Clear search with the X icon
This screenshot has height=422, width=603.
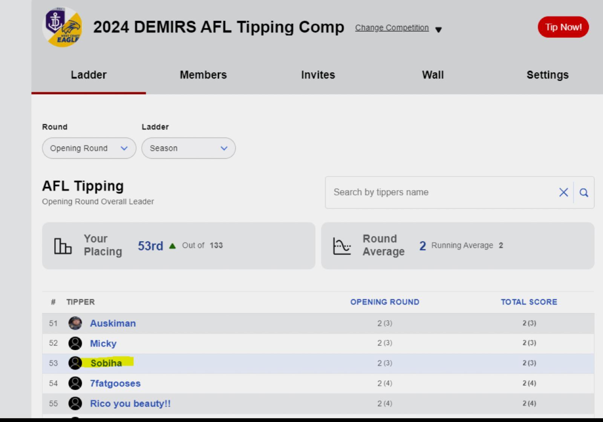[563, 193]
